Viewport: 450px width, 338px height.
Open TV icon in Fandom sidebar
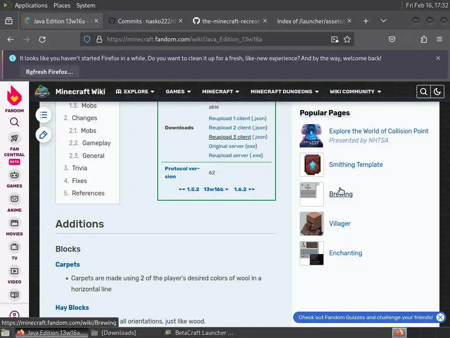pos(15,247)
